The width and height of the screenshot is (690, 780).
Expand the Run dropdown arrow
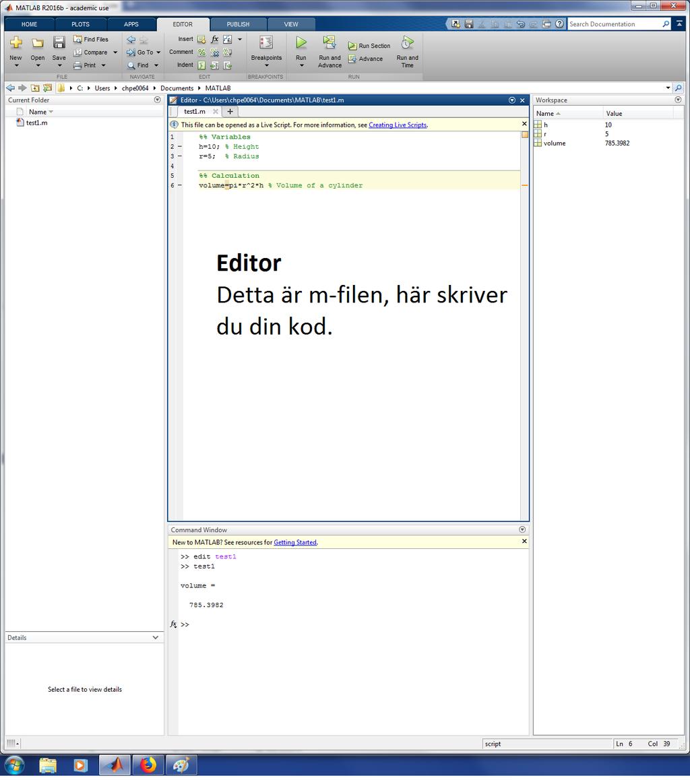301,65
